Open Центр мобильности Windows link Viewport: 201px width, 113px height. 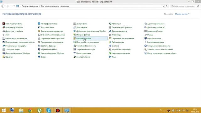tap(18, 53)
